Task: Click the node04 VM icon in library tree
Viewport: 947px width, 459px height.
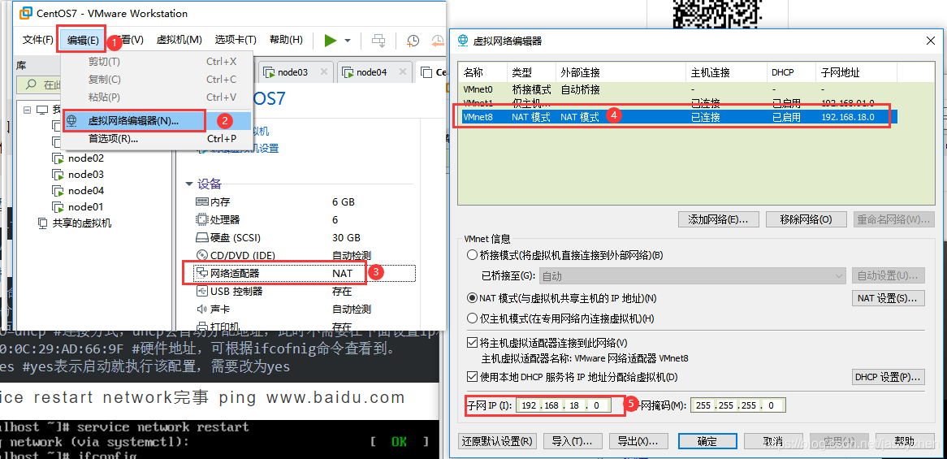Action: coord(58,191)
